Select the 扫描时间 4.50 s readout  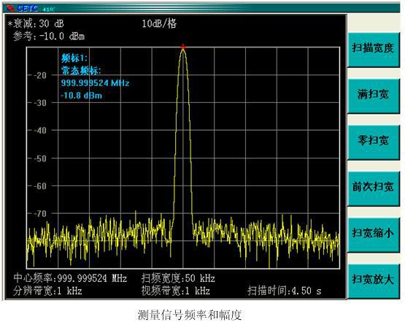click(285, 291)
